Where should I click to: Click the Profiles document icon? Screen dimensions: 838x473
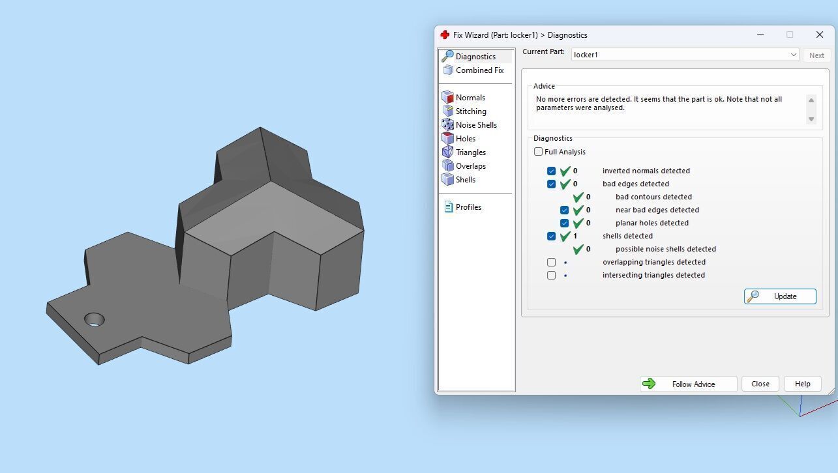[448, 207]
